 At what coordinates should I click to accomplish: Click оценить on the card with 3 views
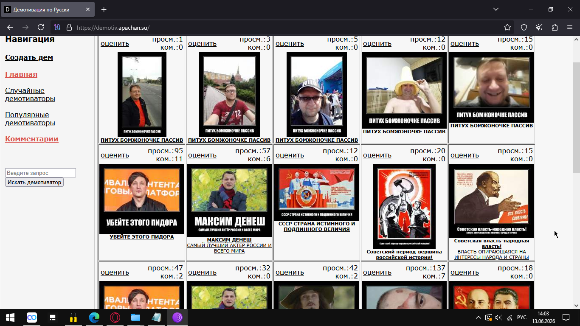tap(202, 43)
